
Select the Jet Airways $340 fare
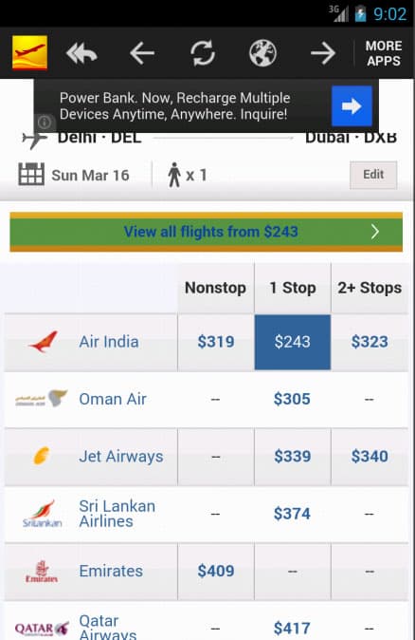(x=370, y=457)
